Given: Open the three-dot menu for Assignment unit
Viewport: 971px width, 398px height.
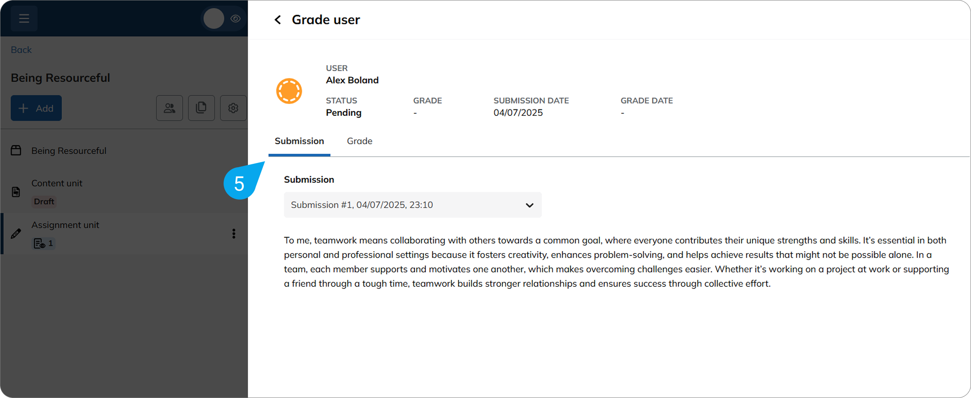Looking at the screenshot, I should tap(234, 234).
